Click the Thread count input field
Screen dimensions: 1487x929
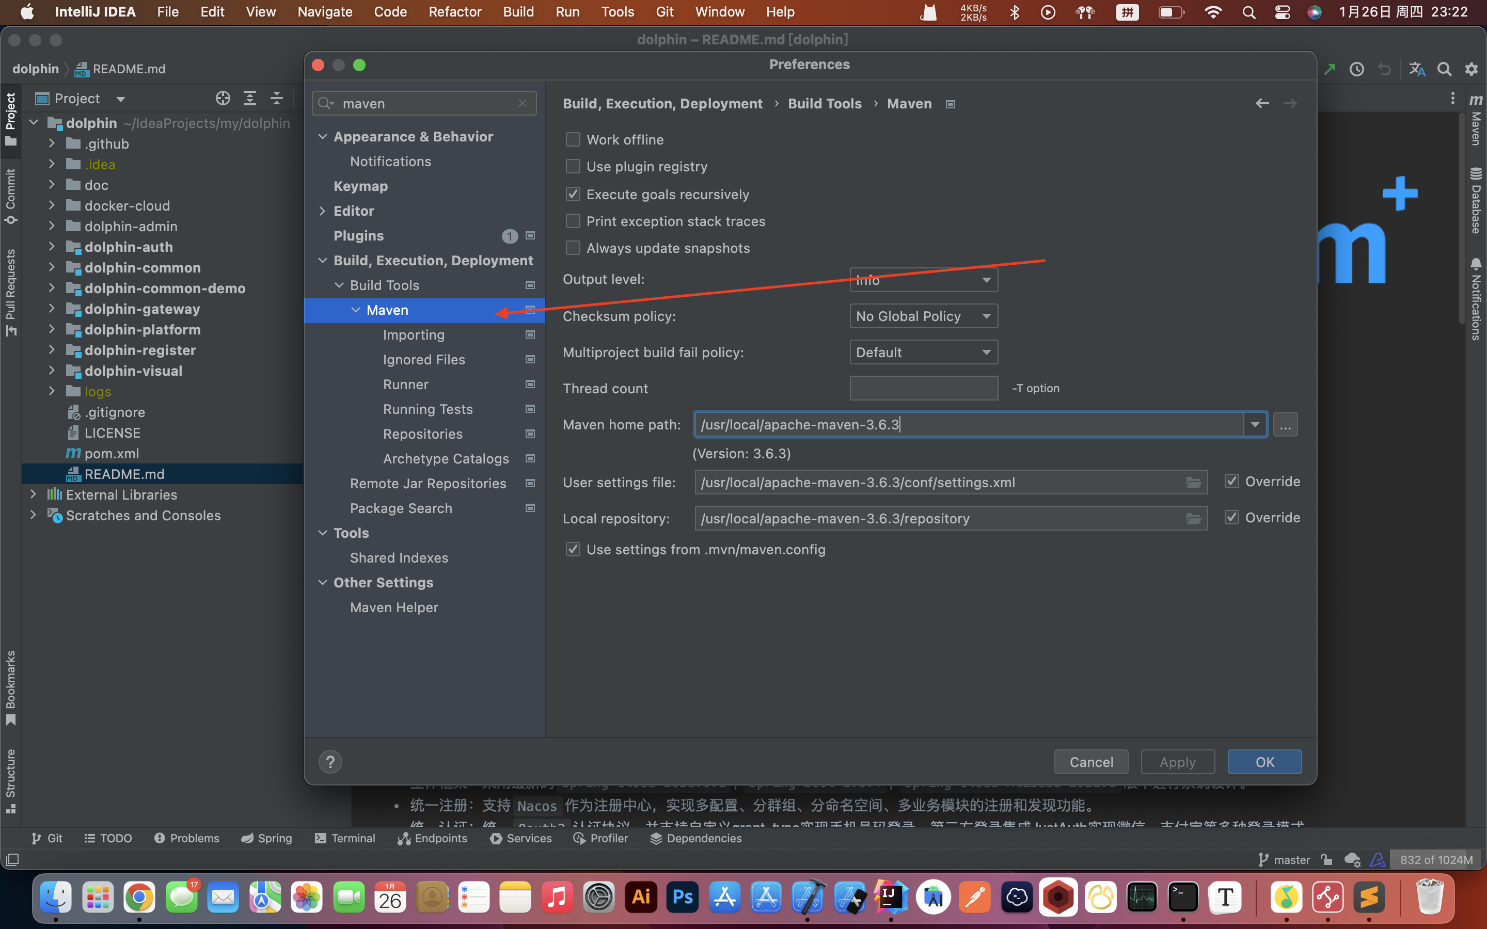[x=923, y=388]
